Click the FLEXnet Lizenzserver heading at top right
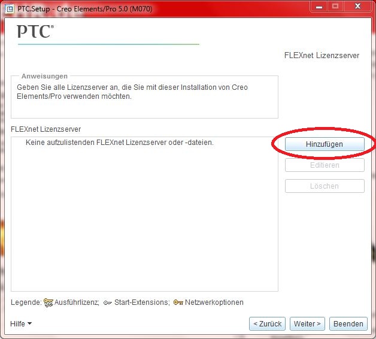 tap(322, 55)
